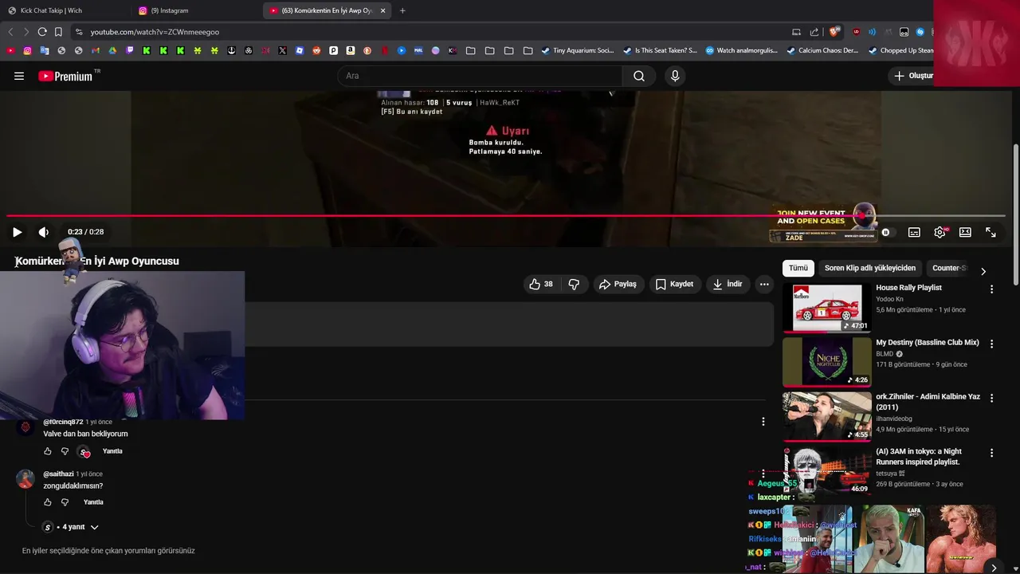
Task: Click the Kaydet save button
Action: point(674,284)
